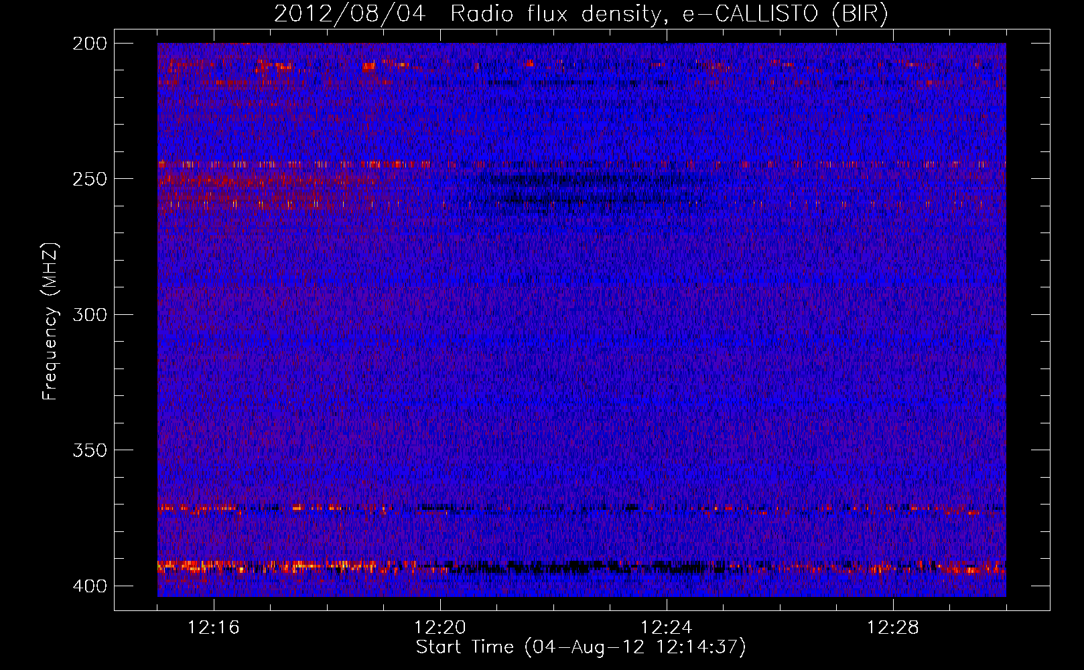
Task: Click the 200 frequency tick label
Action: (x=90, y=44)
